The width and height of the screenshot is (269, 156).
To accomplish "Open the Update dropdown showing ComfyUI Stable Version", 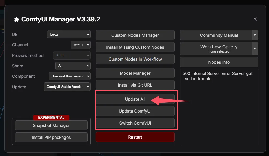I will pos(67,87).
